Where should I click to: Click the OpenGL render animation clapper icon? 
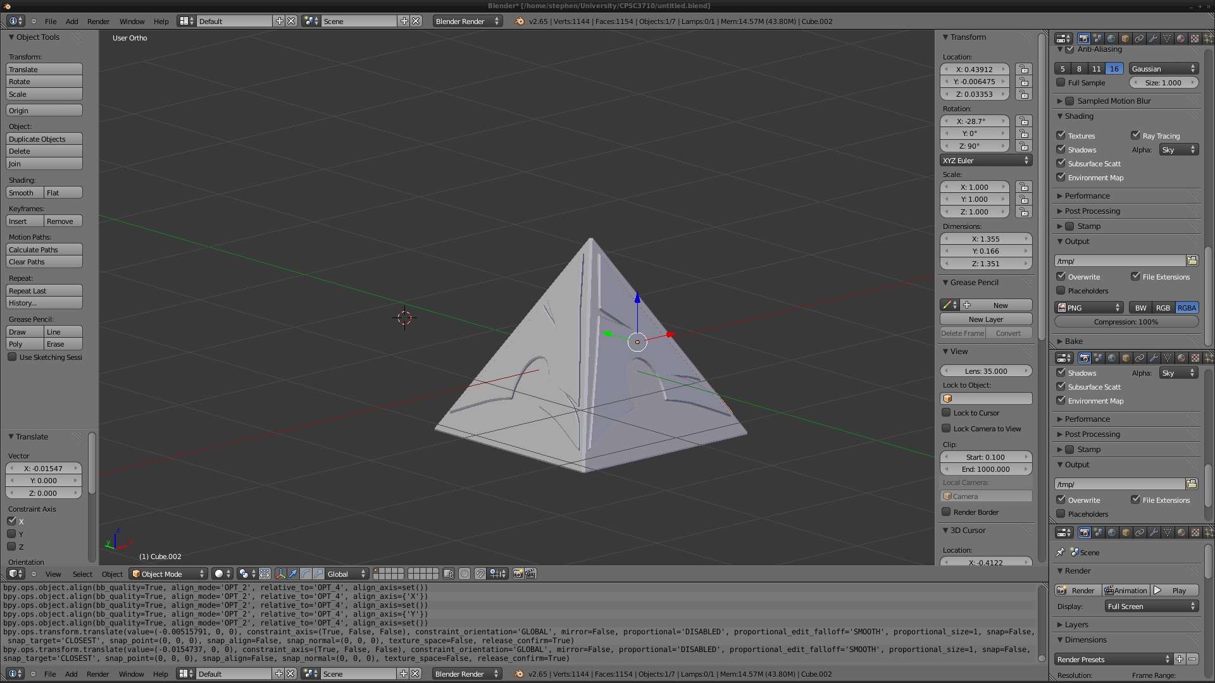(531, 574)
